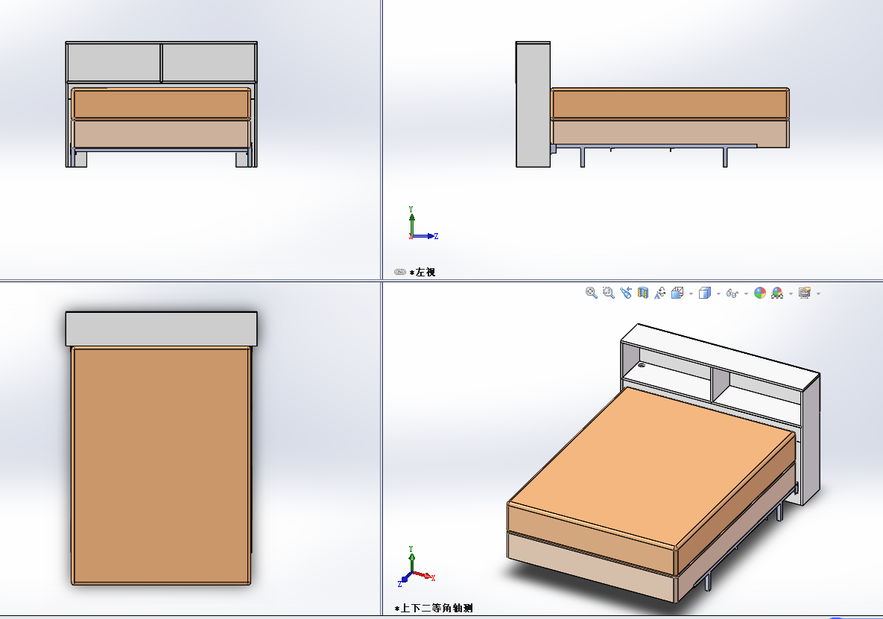Viewport: 883px width, 619px height.
Task: Expand the Display Style dropdown arrow
Action: (x=718, y=293)
